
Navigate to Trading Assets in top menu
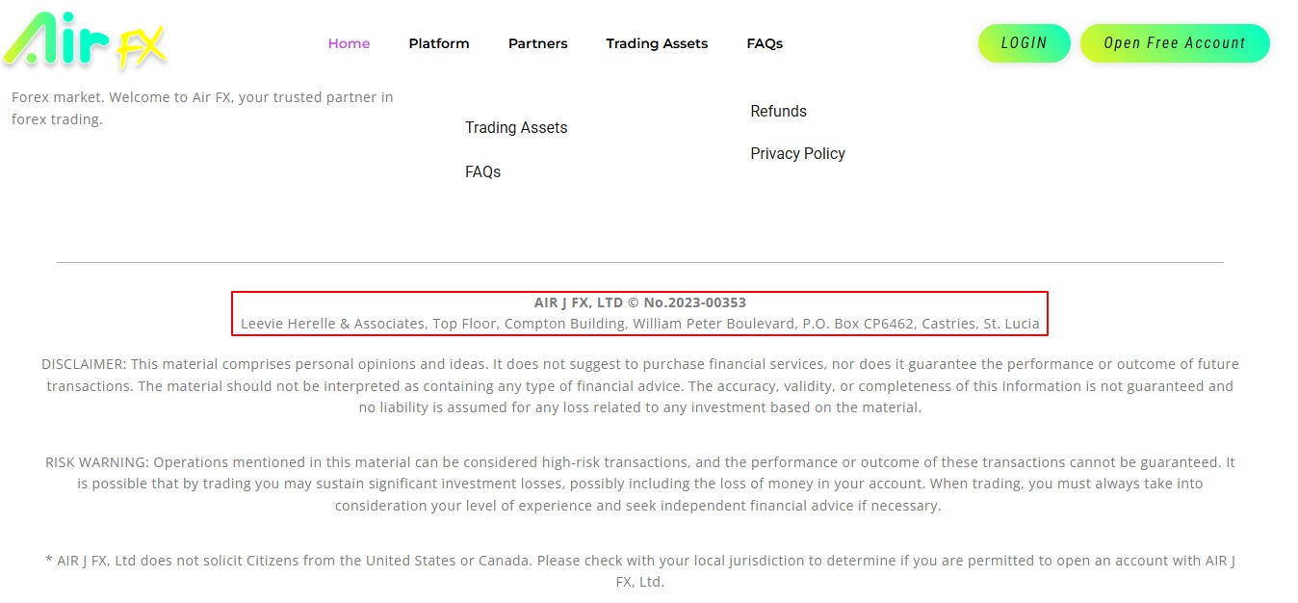point(657,43)
